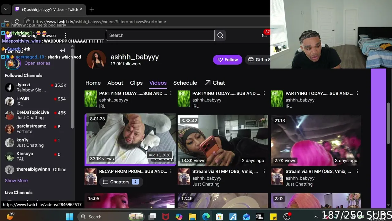Open options for middle PARTYING TODAY video
This screenshot has width=392, height=221.
[264, 93]
